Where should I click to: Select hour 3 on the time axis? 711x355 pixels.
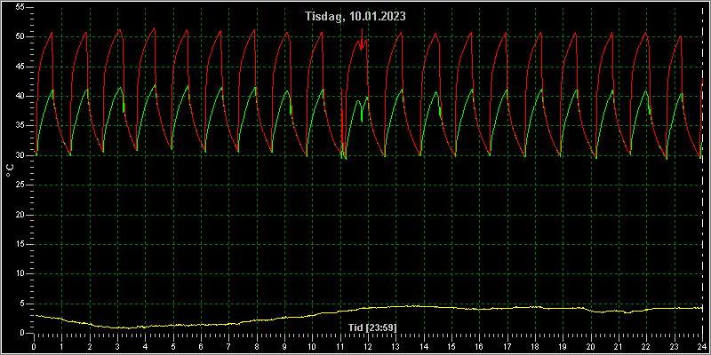tap(117, 347)
